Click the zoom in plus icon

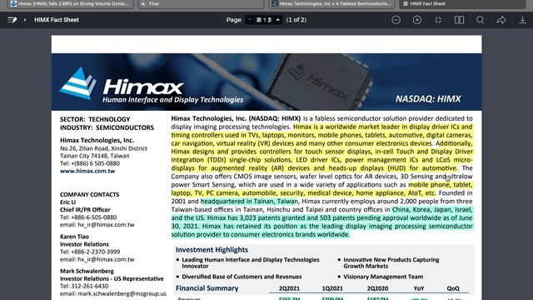416,20
